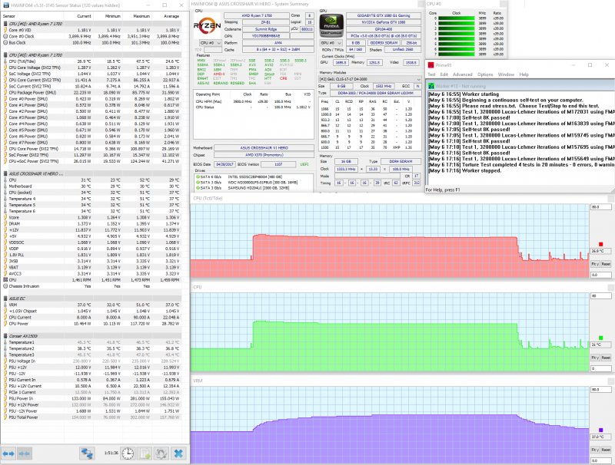The width and height of the screenshot is (615, 465).
Task: Open the Options menu in Prime95
Action: pos(485,74)
